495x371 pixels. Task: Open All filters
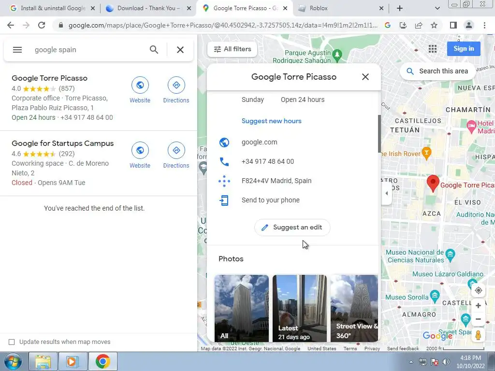[x=233, y=49]
